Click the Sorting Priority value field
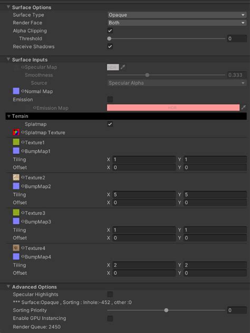This screenshot has height=333, width=250. pyautogui.click(x=237, y=310)
